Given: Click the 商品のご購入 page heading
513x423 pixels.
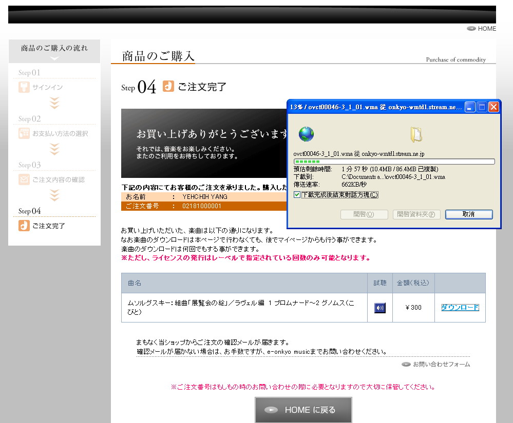Looking at the screenshot, I should pyautogui.click(x=158, y=56).
